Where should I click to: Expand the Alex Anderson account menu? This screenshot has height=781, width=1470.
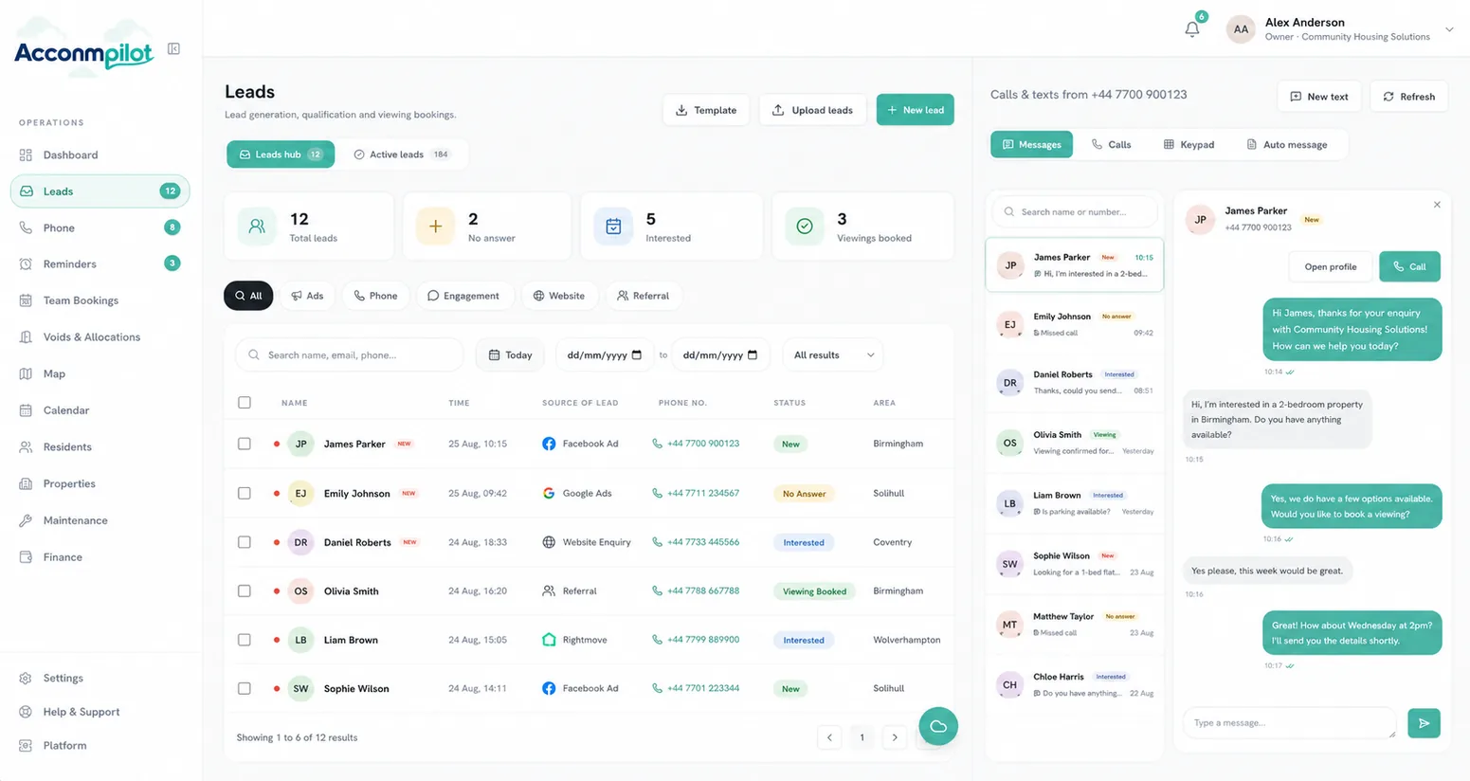[x=1449, y=29]
